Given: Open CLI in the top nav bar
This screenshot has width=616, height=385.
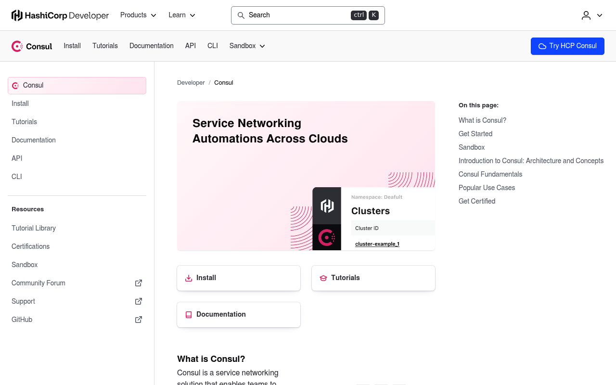Looking at the screenshot, I should (213, 46).
